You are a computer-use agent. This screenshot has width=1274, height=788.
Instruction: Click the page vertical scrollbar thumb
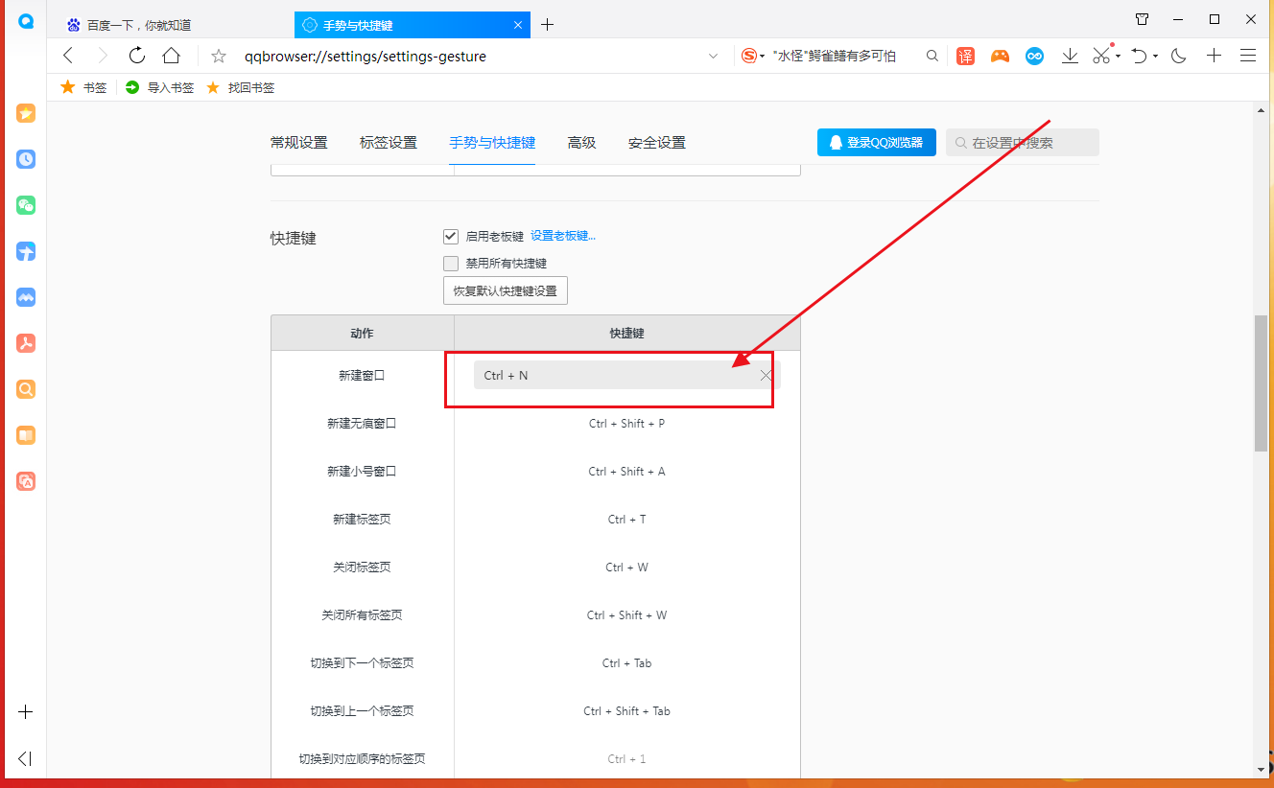click(x=1261, y=382)
